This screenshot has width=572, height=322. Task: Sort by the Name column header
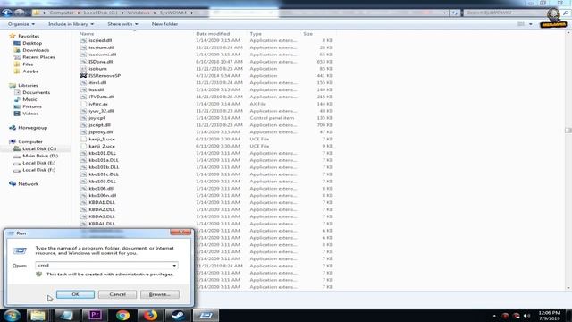point(87,34)
